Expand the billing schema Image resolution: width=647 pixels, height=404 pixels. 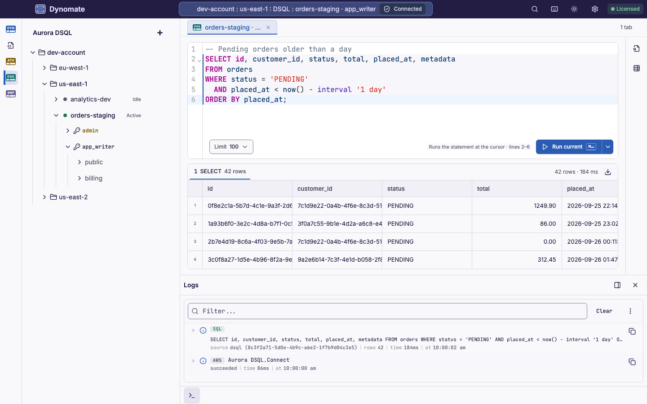click(80, 178)
